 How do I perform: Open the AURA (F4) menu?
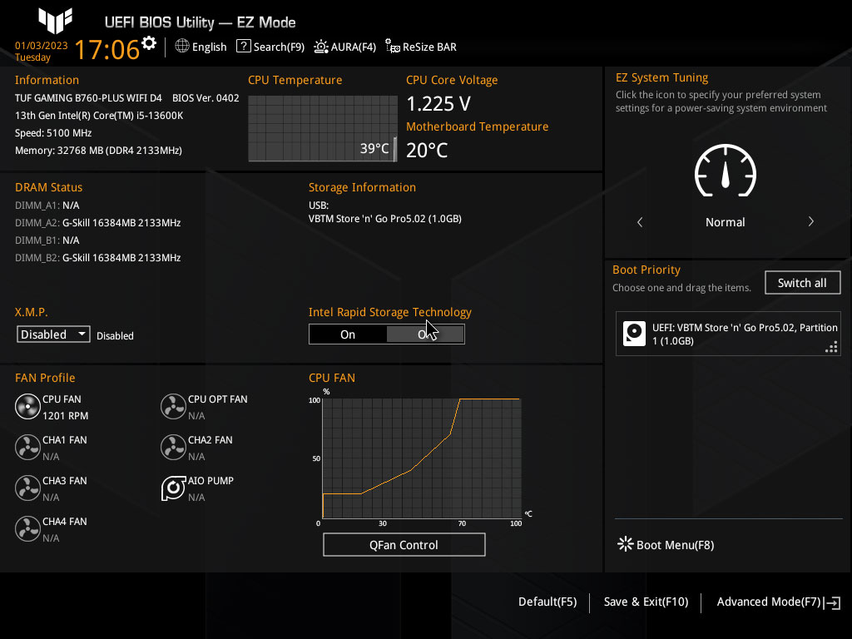[344, 47]
